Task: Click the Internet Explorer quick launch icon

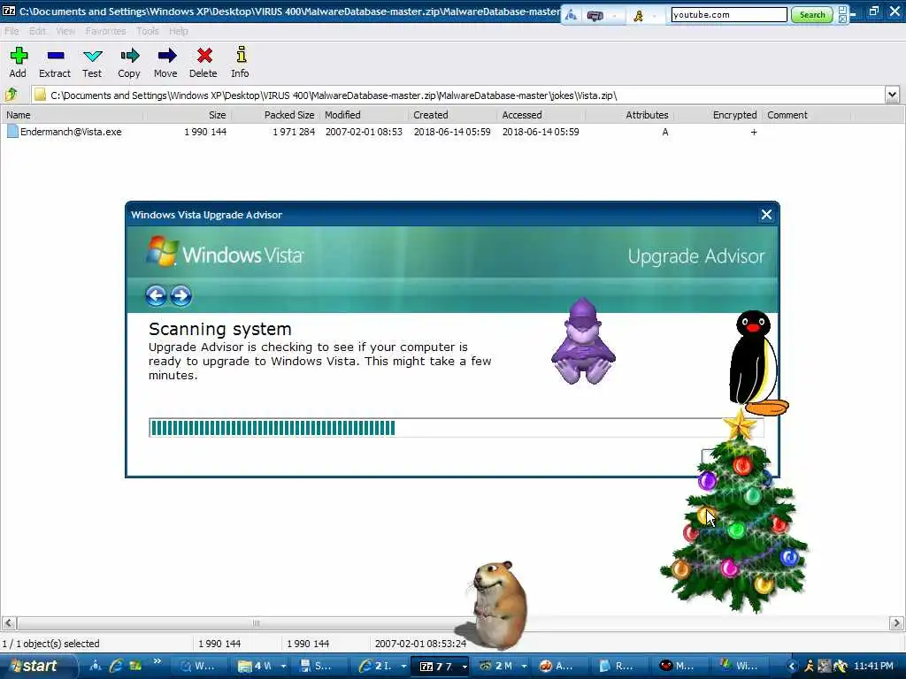Action: click(x=116, y=666)
